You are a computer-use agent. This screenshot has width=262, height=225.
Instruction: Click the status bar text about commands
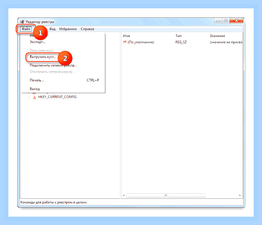tap(54, 202)
